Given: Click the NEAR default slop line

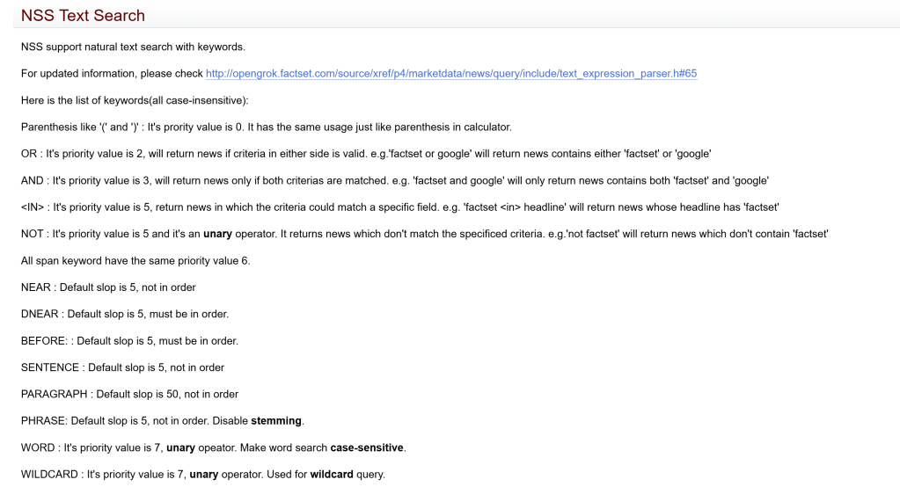Looking at the screenshot, I should click(108, 287).
